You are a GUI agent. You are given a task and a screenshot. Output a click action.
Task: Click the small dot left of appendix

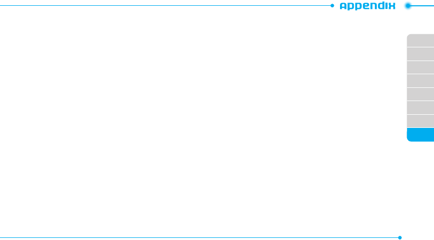click(332, 5)
